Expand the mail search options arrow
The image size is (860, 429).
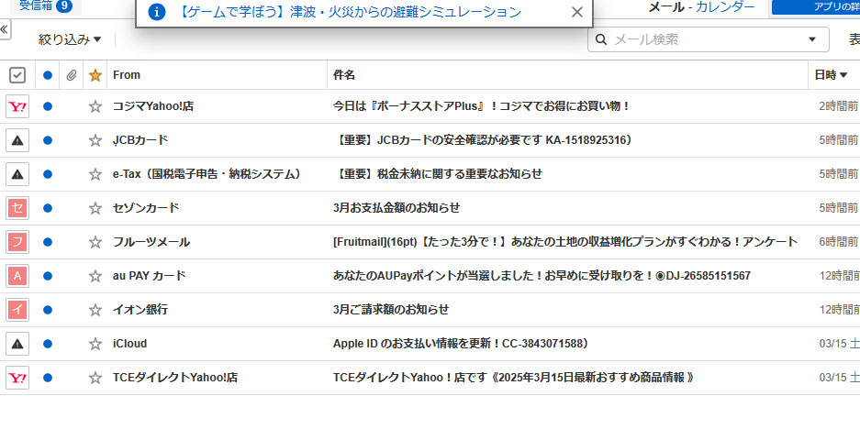pyautogui.click(x=811, y=39)
